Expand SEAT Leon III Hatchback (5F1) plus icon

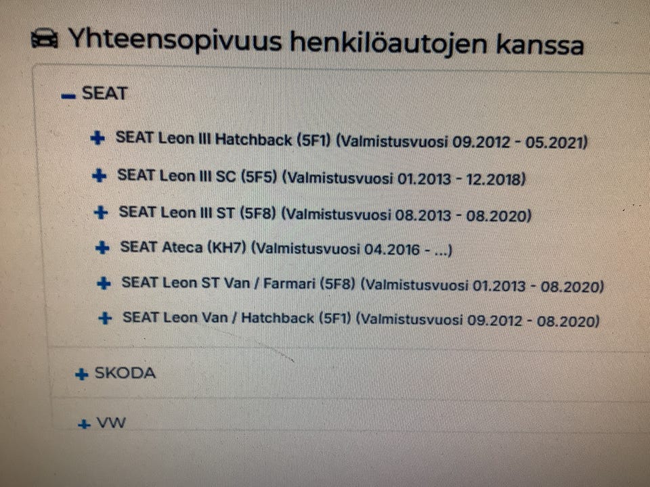(x=97, y=139)
